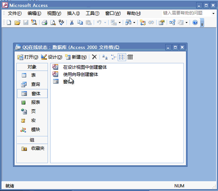Select 查询 in the objects bar
The image size is (218, 191).
click(x=32, y=84)
